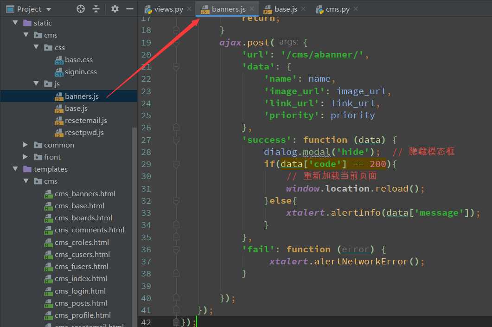The height and width of the screenshot is (327, 492).
Task: Toggle fold marker at line 36
Action: point(176,249)
